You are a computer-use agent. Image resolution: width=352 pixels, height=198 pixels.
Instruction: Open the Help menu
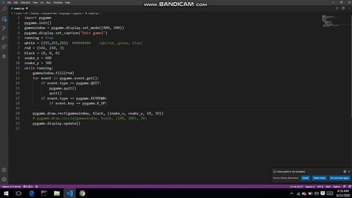coord(68,2)
